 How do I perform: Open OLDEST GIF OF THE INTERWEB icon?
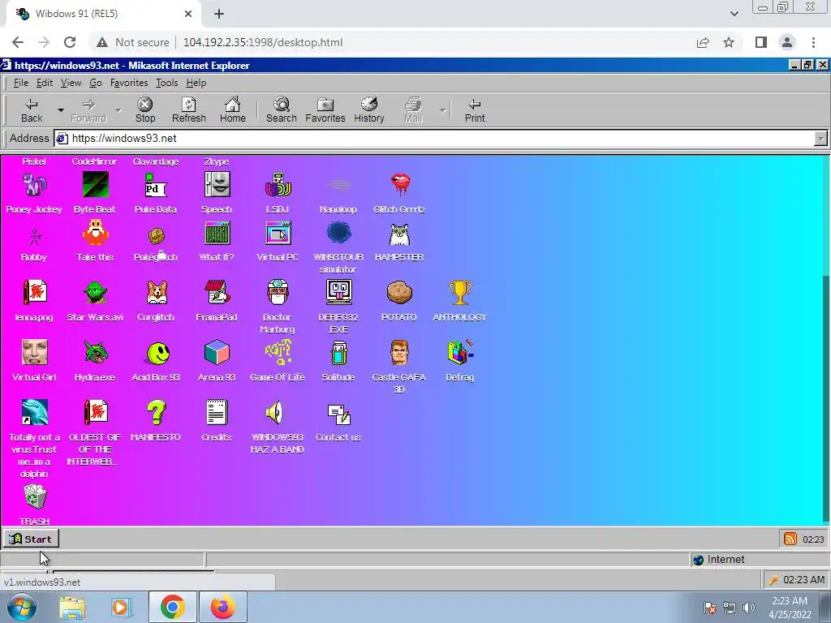point(96,413)
